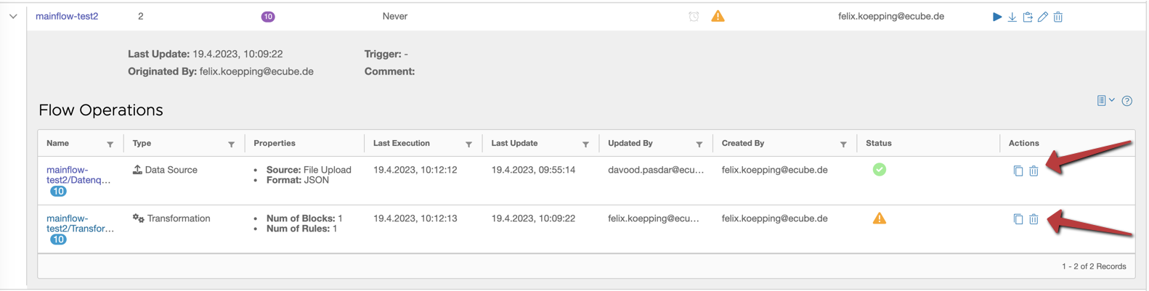Image resolution: width=1149 pixels, height=291 pixels.
Task: Delete the Transformation operation
Action: [1034, 219]
